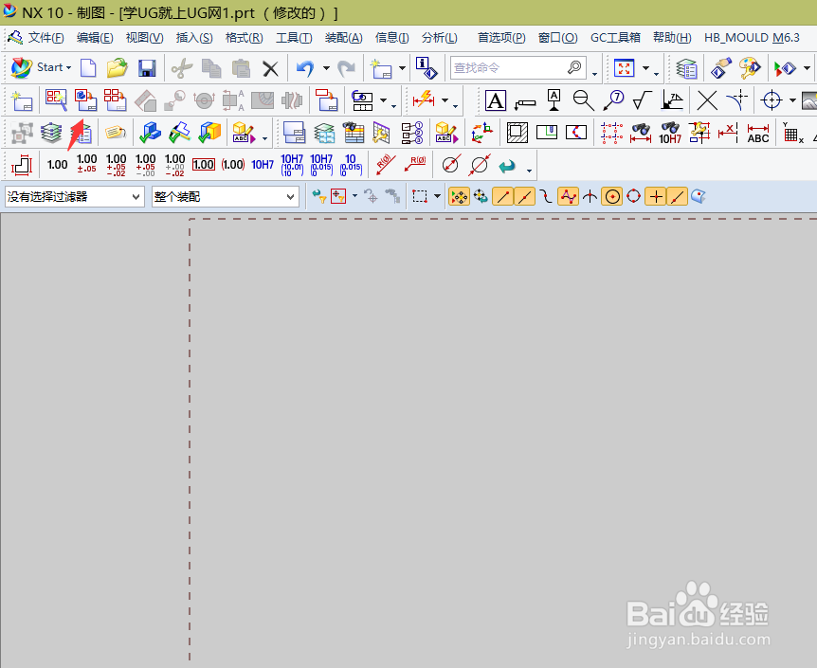Image resolution: width=817 pixels, height=668 pixels.
Task: Click the New Sheet icon
Action: [x=22, y=100]
